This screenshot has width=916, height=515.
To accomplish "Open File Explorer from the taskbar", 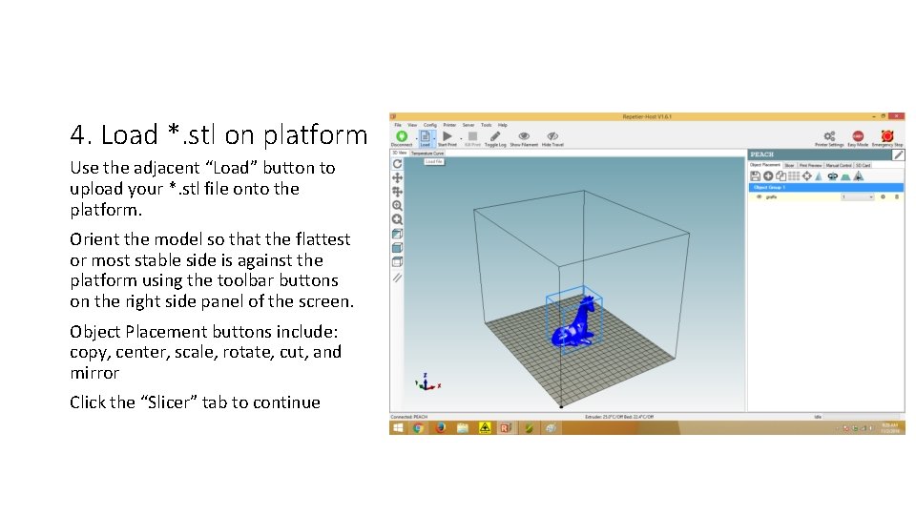I will [x=463, y=428].
